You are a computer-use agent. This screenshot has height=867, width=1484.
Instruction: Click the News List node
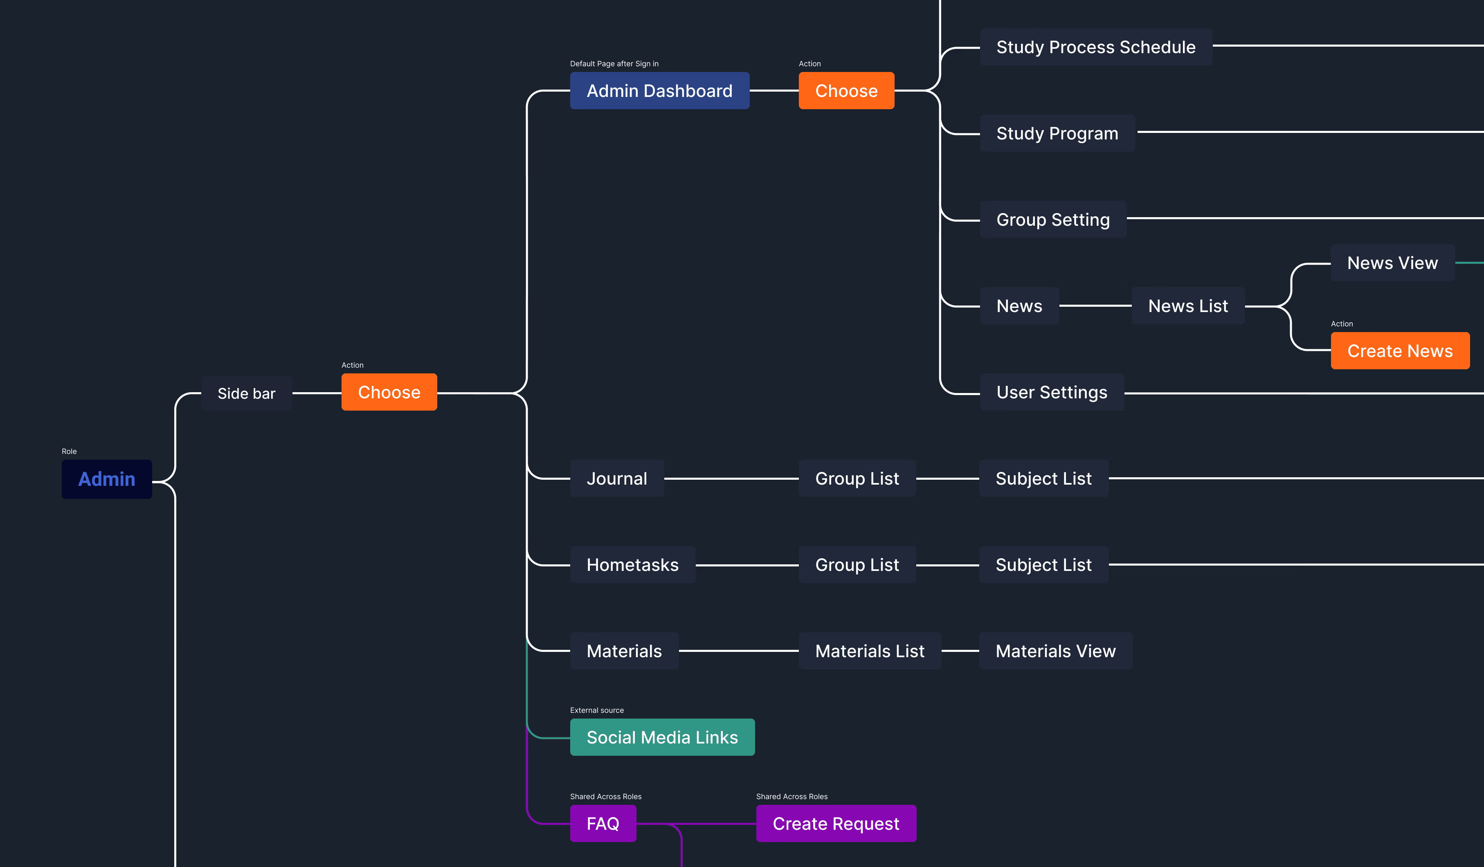click(1187, 306)
